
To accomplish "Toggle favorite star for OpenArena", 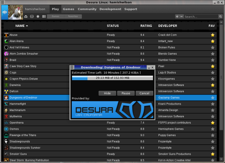I will click(x=213, y=123).
